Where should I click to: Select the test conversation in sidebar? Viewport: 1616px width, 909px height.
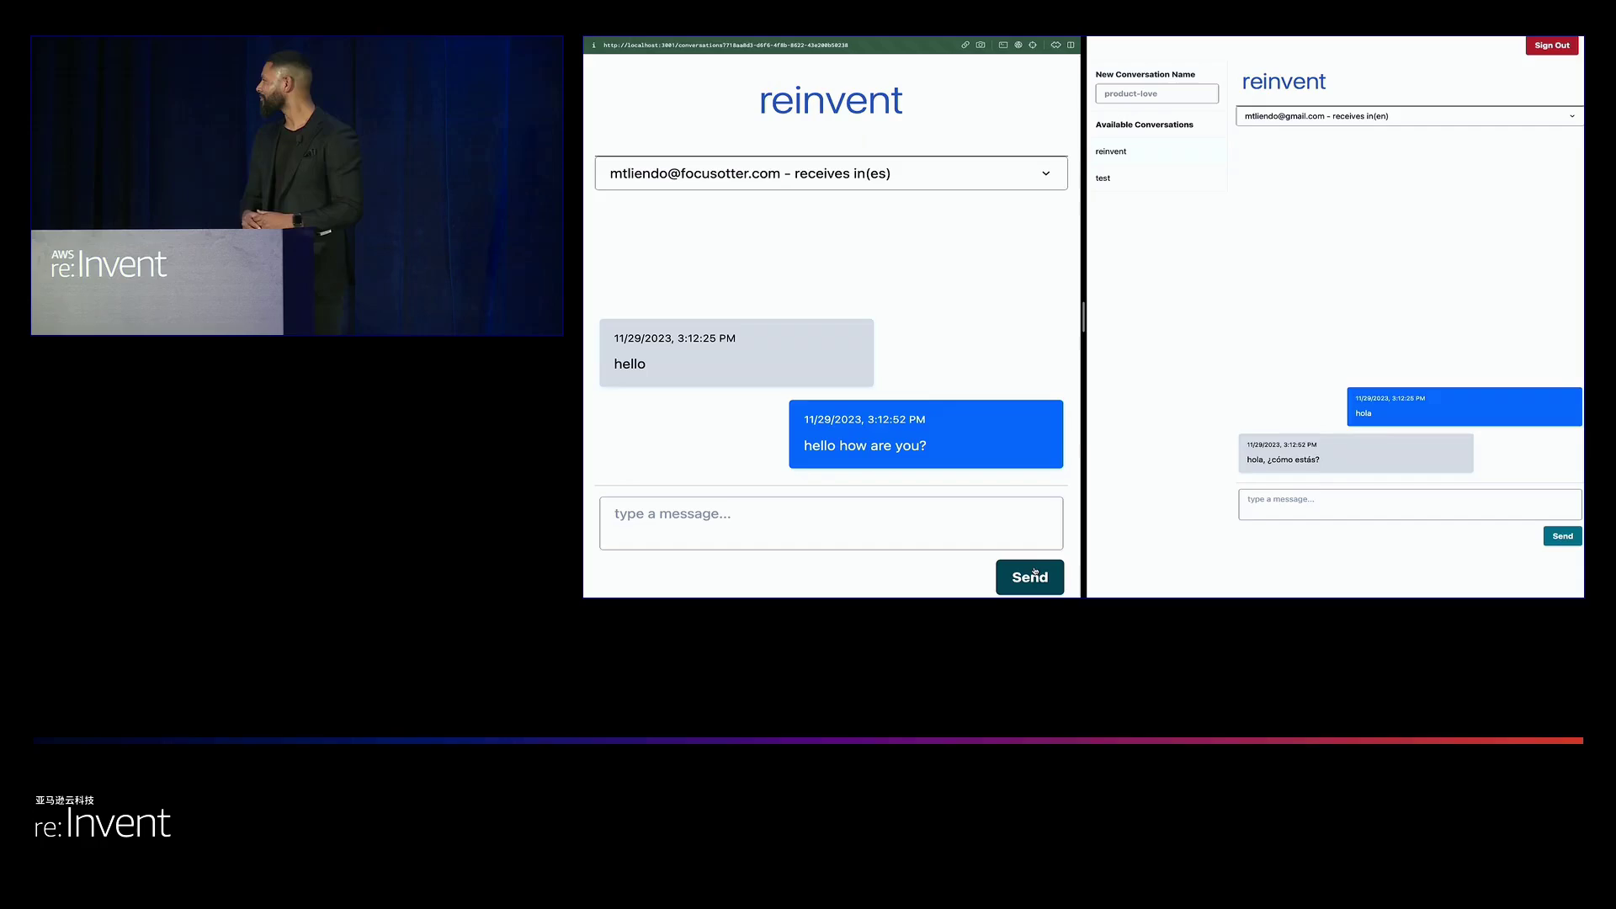tap(1103, 178)
